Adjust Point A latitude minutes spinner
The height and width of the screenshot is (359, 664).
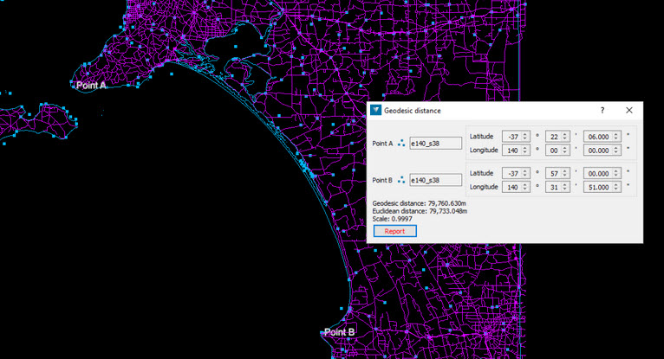559,136
